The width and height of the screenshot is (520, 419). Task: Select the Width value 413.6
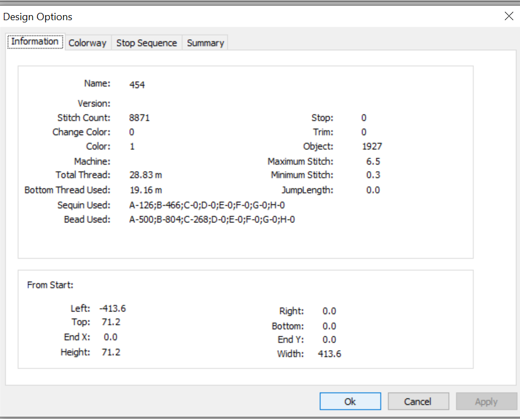coord(329,354)
